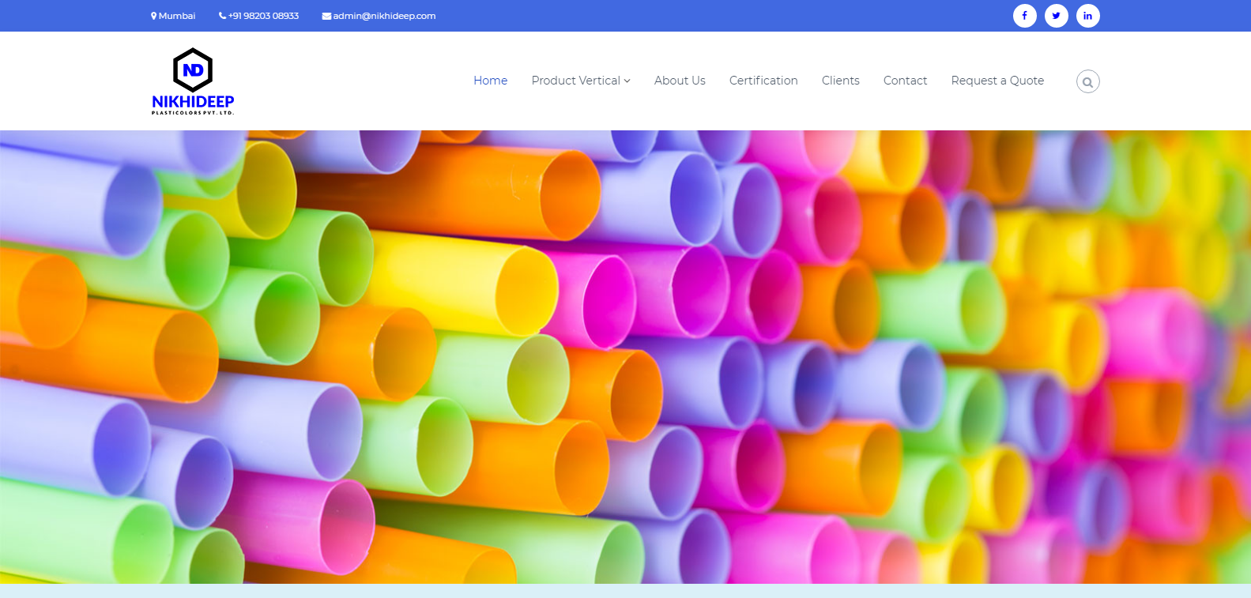Image resolution: width=1251 pixels, height=598 pixels.
Task: Click the Nikhideep hexagon logo
Action: [193, 70]
